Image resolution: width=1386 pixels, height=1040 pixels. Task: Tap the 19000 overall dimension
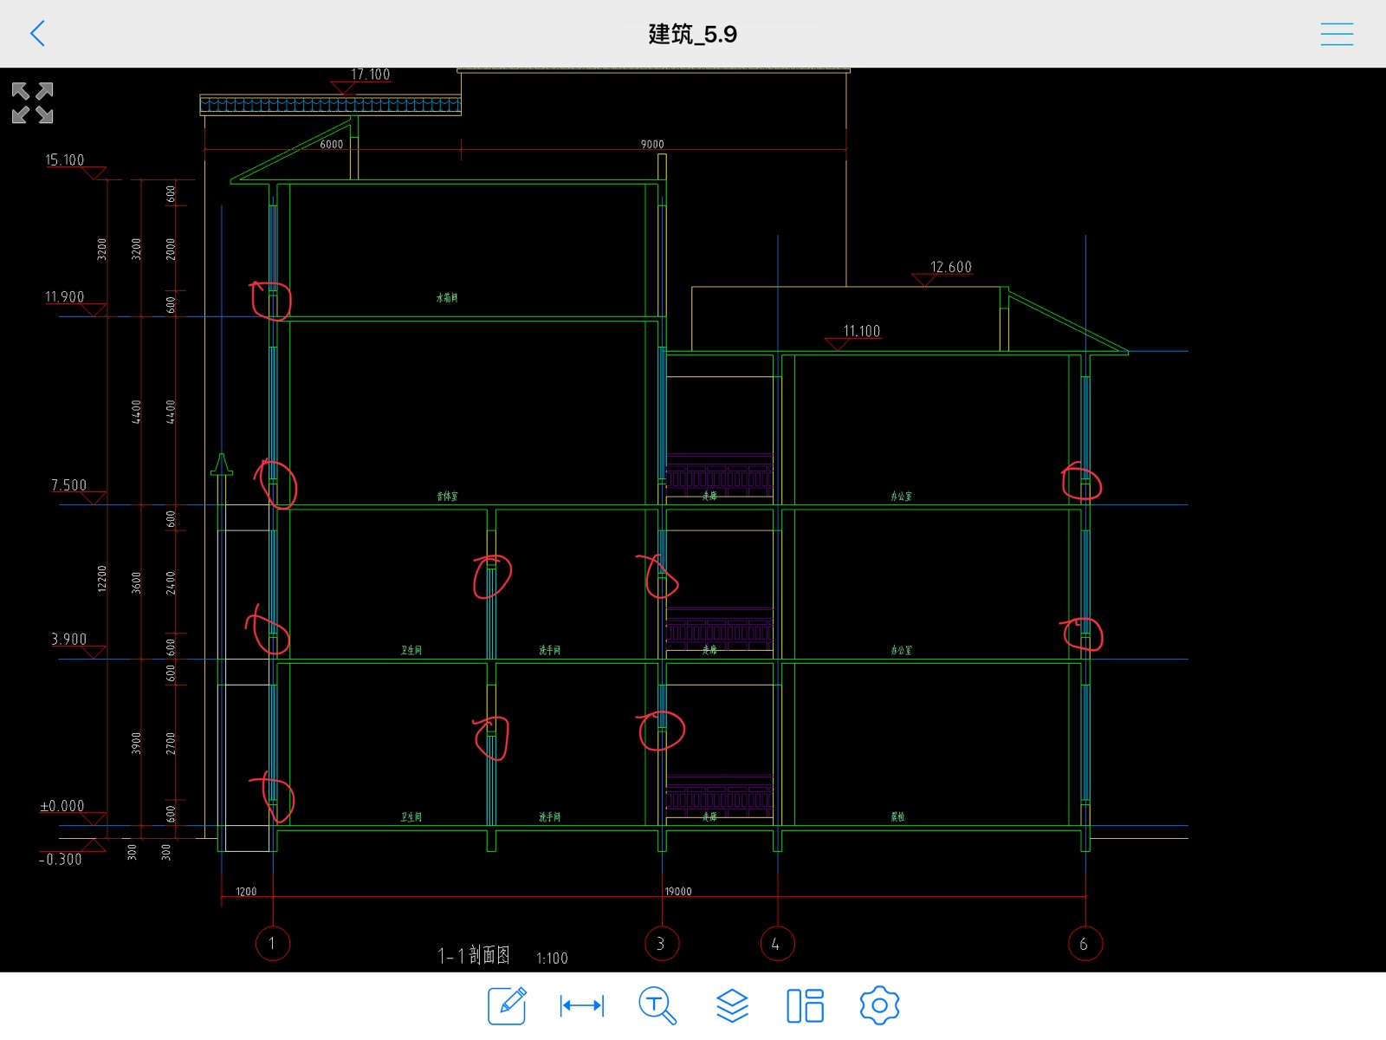(678, 891)
